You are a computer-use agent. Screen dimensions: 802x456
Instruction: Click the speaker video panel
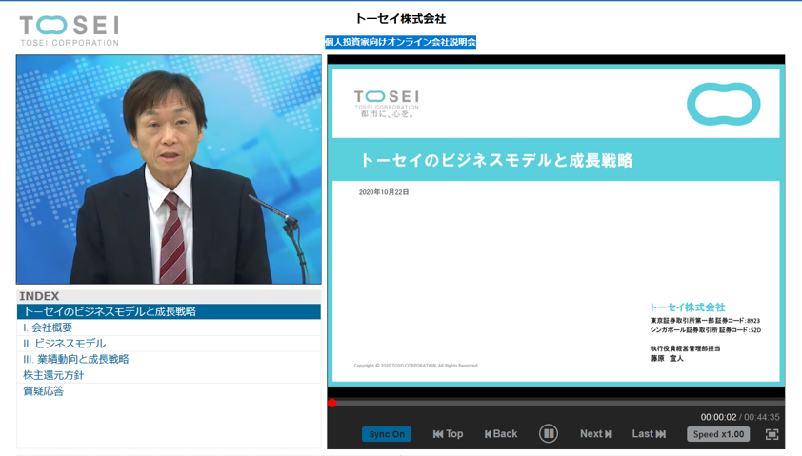click(169, 169)
